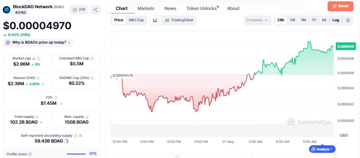The image size is (360, 158).
Task: Open the News tab
Action: pyautogui.click(x=171, y=9)
